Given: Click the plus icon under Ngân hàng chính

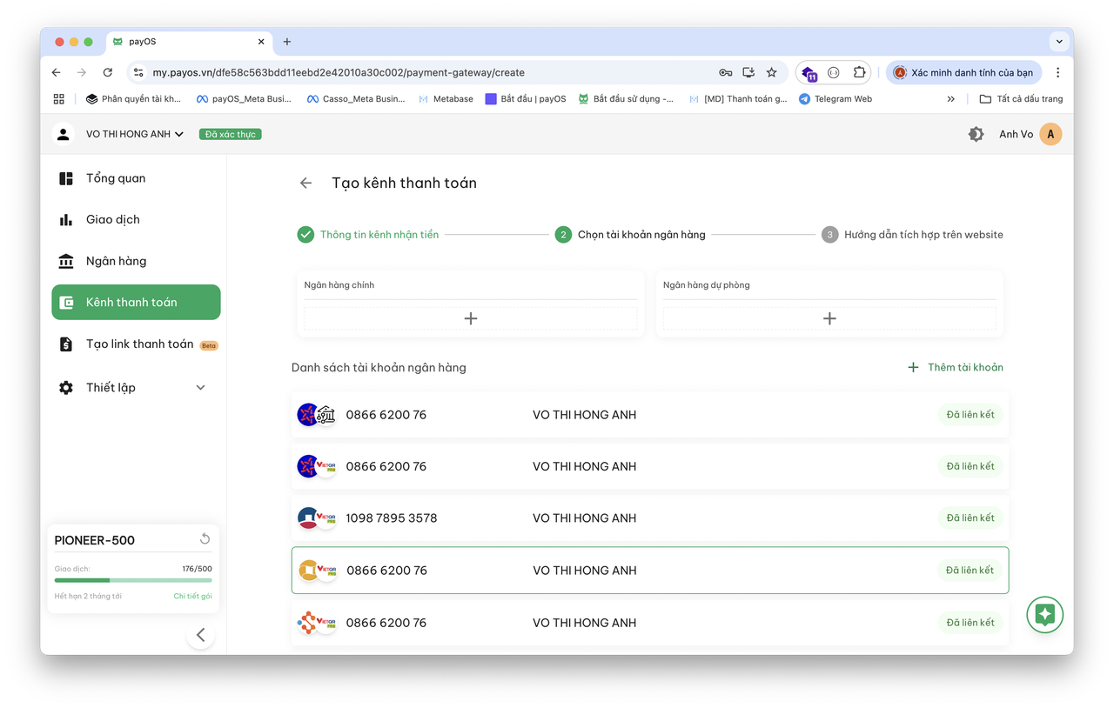Looking at the screenshot, I should (471, 318).
